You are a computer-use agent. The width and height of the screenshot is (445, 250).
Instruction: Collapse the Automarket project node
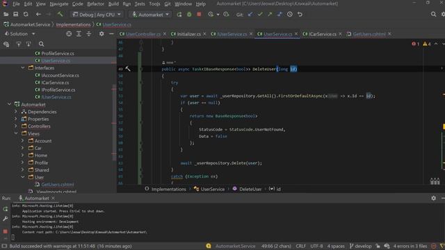click(x=9, y=104)
